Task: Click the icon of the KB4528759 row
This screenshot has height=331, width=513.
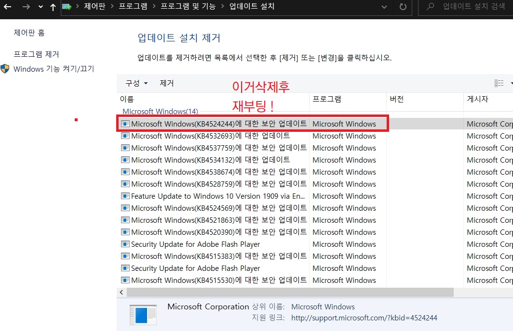Action: (x=125, y=184)
